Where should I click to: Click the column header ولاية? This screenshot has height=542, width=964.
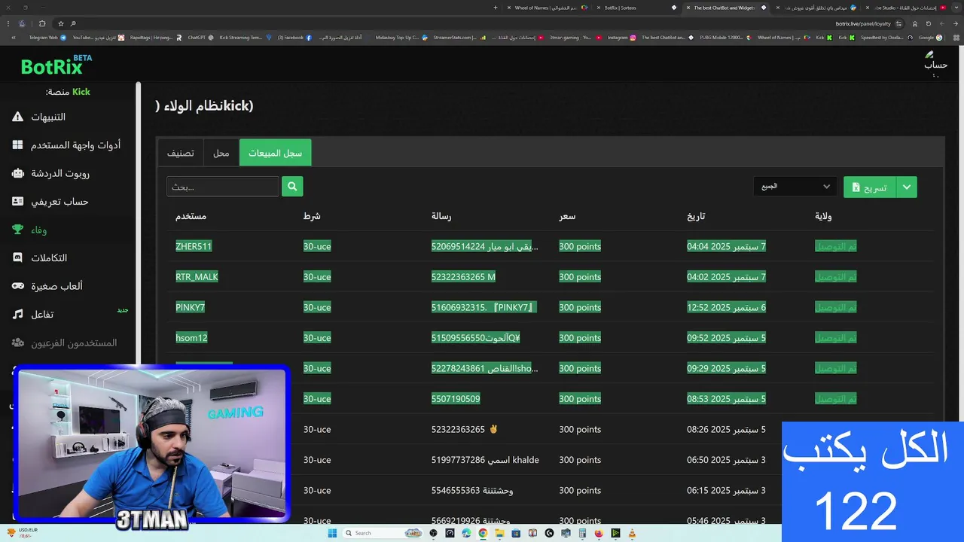tap(823, 216)
